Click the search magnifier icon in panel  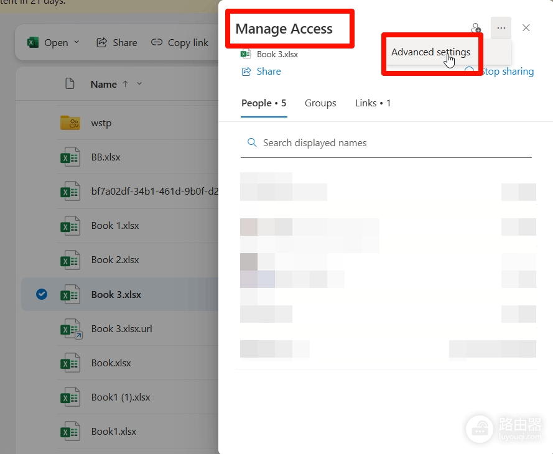(252, 142)
